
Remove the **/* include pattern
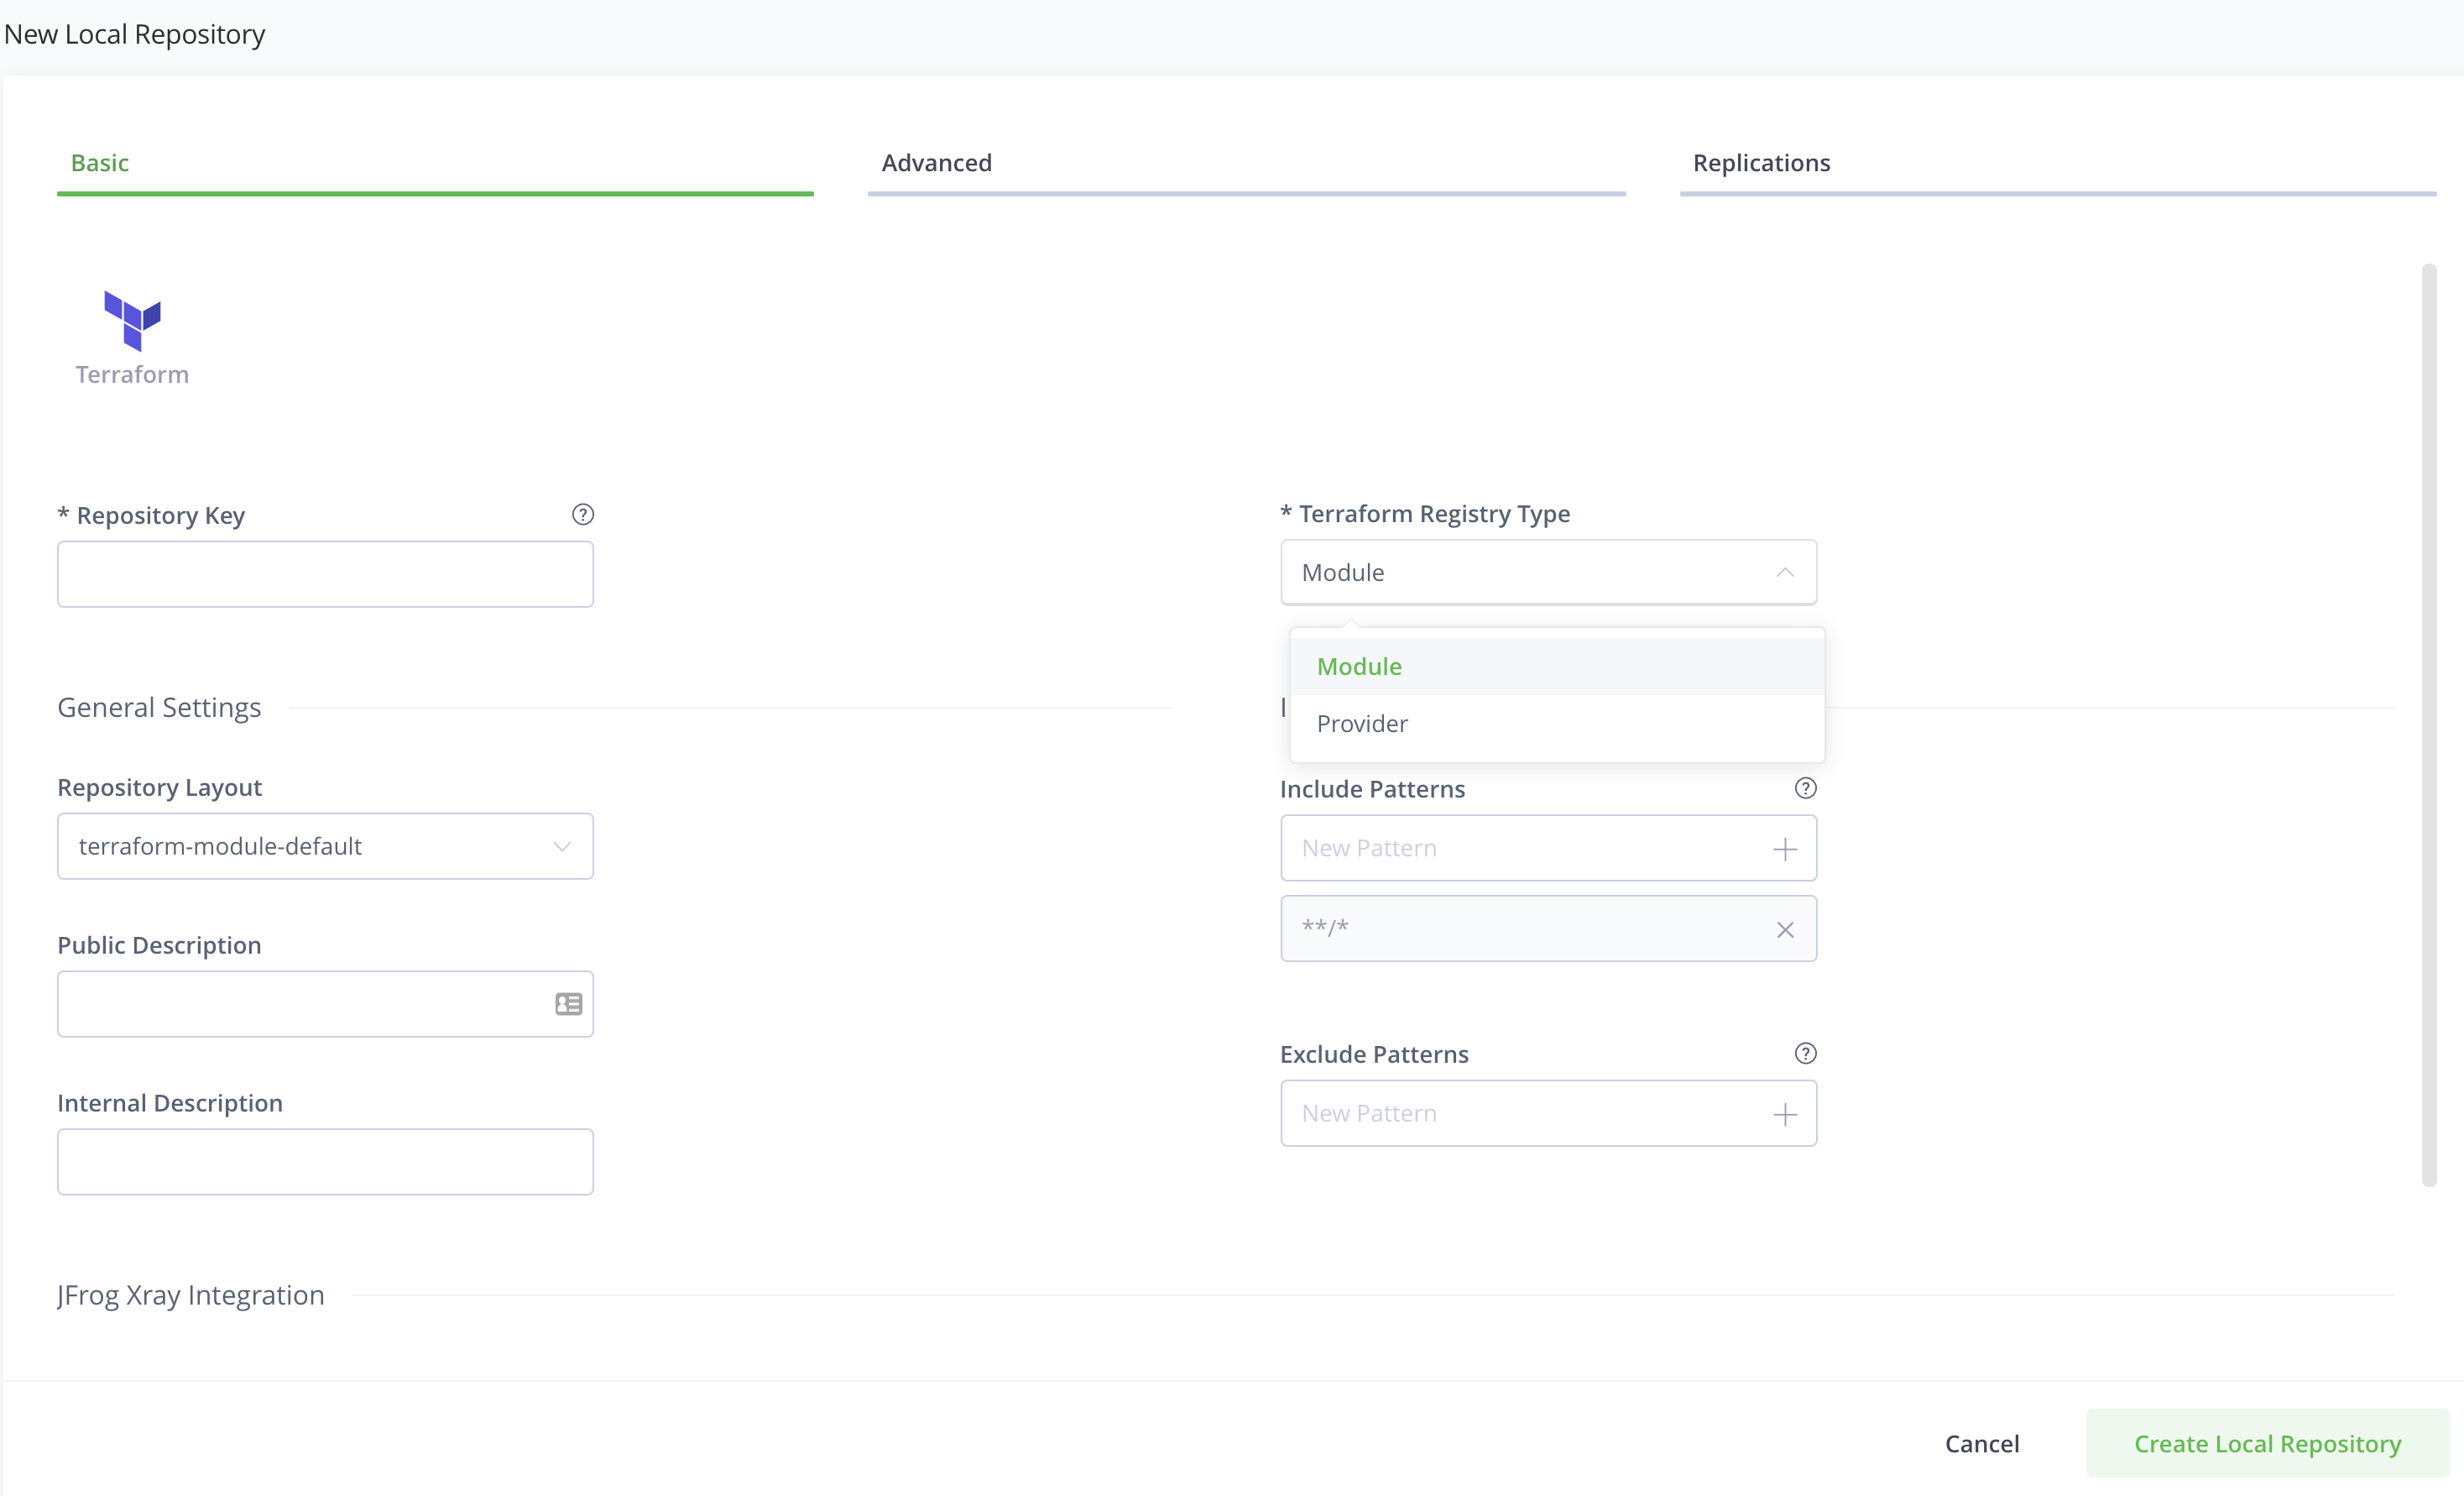point(1785,930)
